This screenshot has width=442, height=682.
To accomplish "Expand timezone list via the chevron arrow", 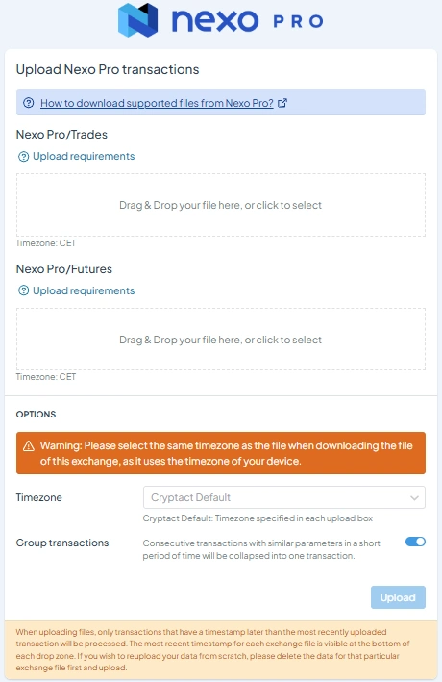I will 415,498.
